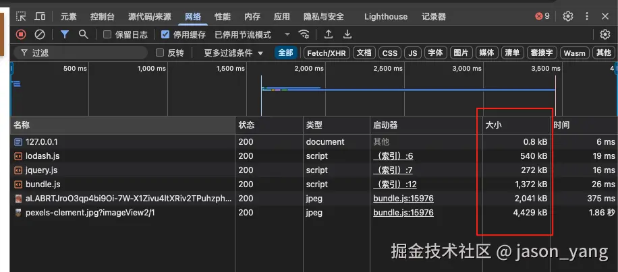The image size is (618, 272).
Task: Click the 127.0.0.1 document icon
Action: coord(18,142)
